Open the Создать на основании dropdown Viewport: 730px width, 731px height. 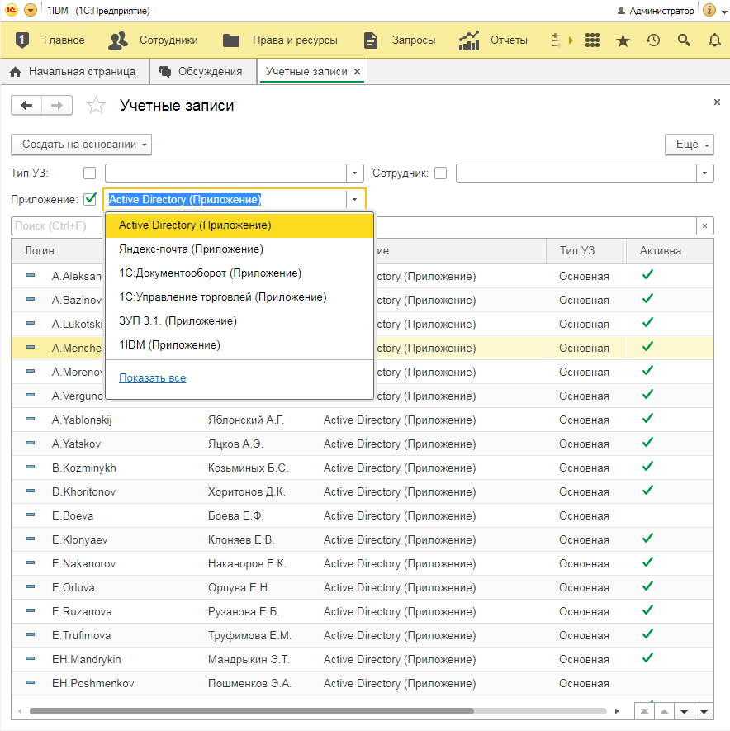click(x=81, y=145)
